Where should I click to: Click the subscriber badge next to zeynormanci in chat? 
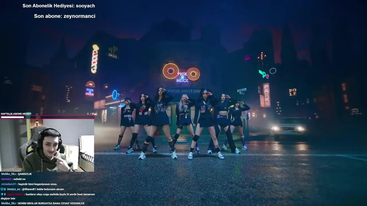[x=5, y=194]
